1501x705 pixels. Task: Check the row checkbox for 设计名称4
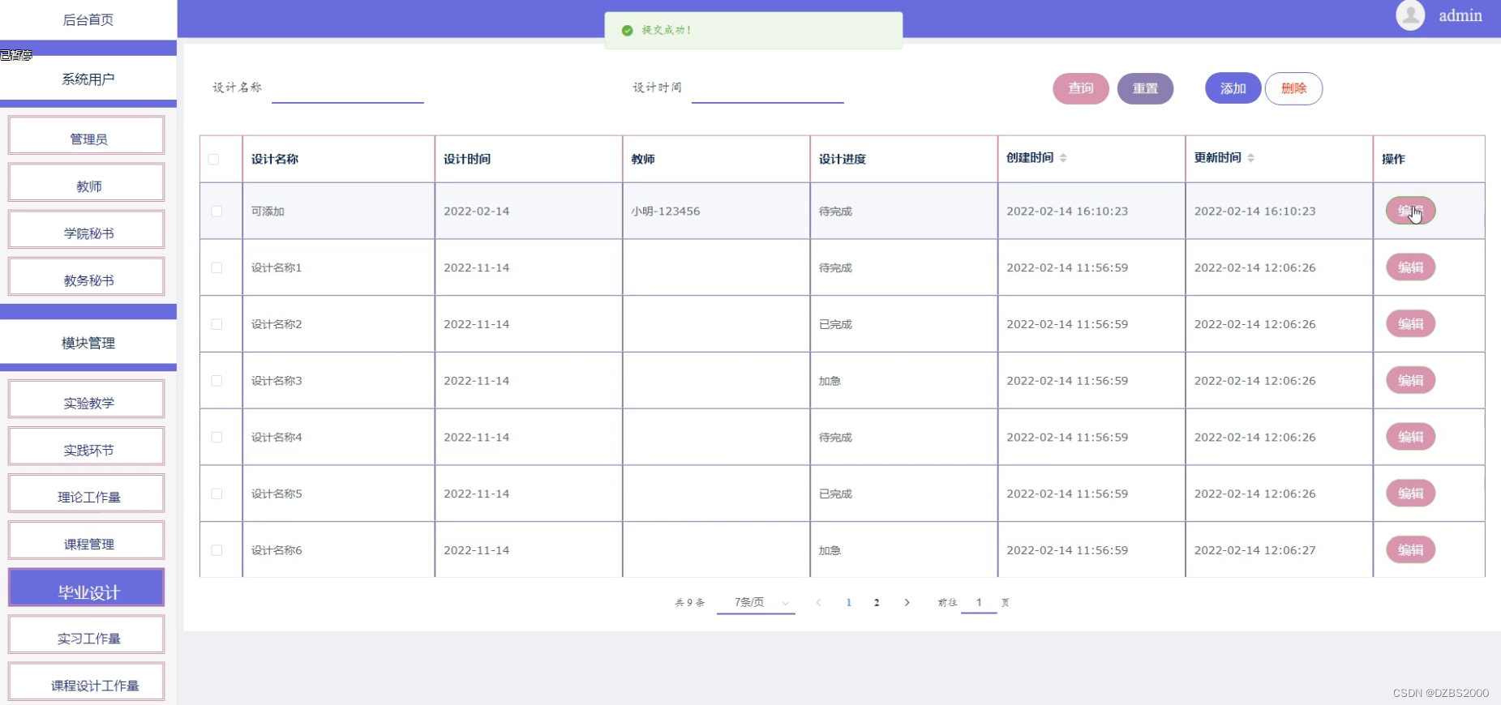click(x=217, y=437)
